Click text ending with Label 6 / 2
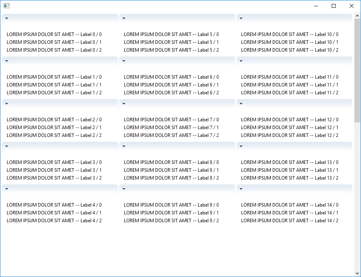 [x=171, y=93]
